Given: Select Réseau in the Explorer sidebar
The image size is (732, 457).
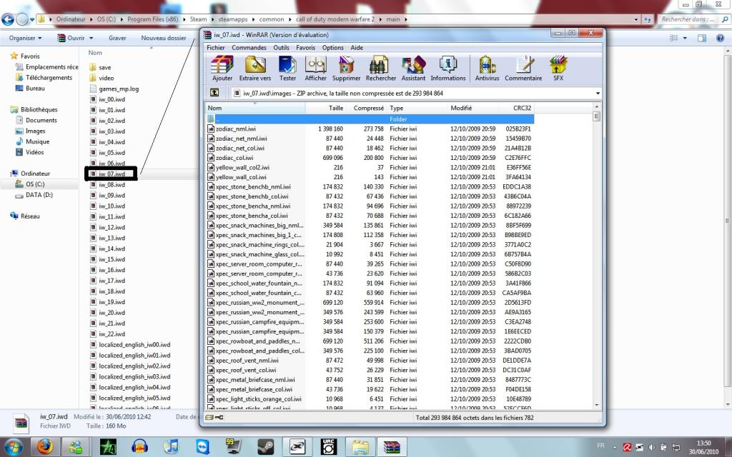Looking at the screenshot, I should coord(30,216).
